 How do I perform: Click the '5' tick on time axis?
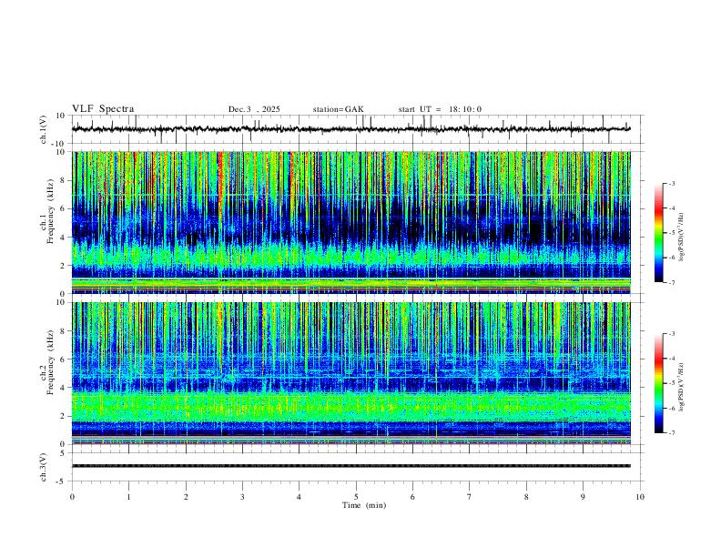356,497
